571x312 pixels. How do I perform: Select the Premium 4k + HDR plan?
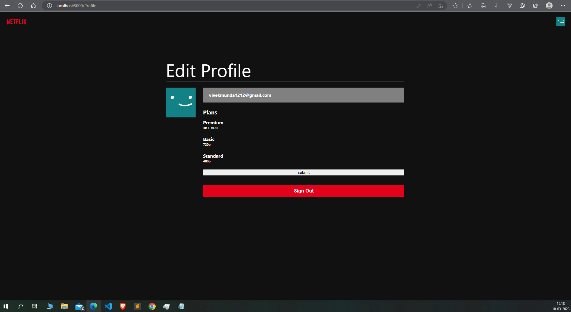coord(213,125)
